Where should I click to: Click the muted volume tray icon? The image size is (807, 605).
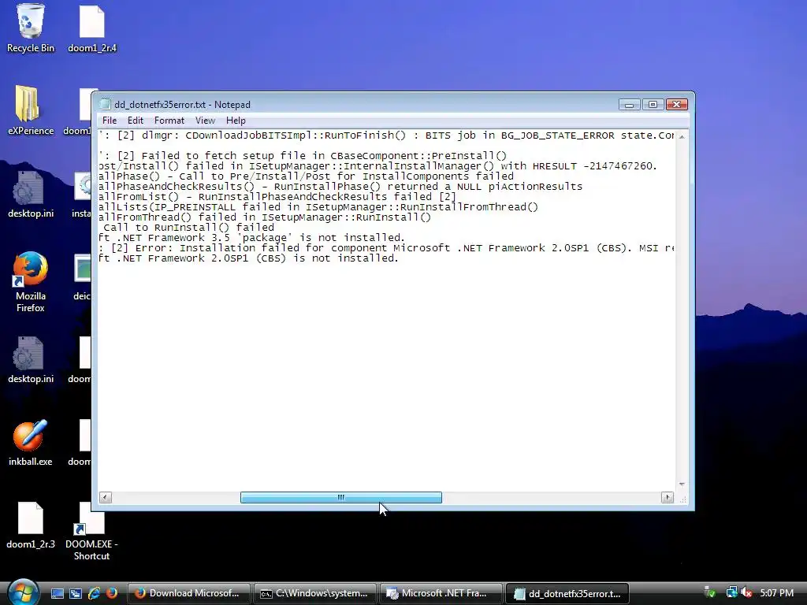click(x=747, y=592)
